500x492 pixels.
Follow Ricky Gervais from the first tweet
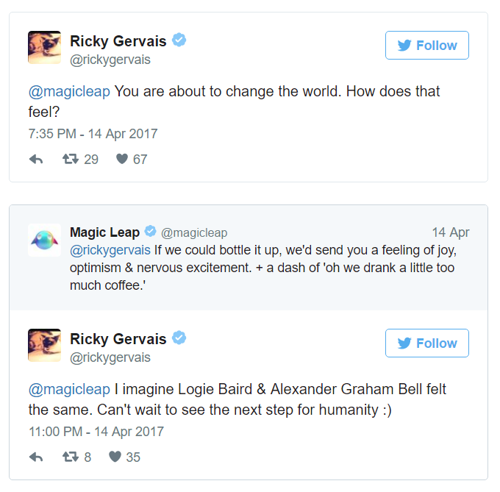[x=426, y=46]
